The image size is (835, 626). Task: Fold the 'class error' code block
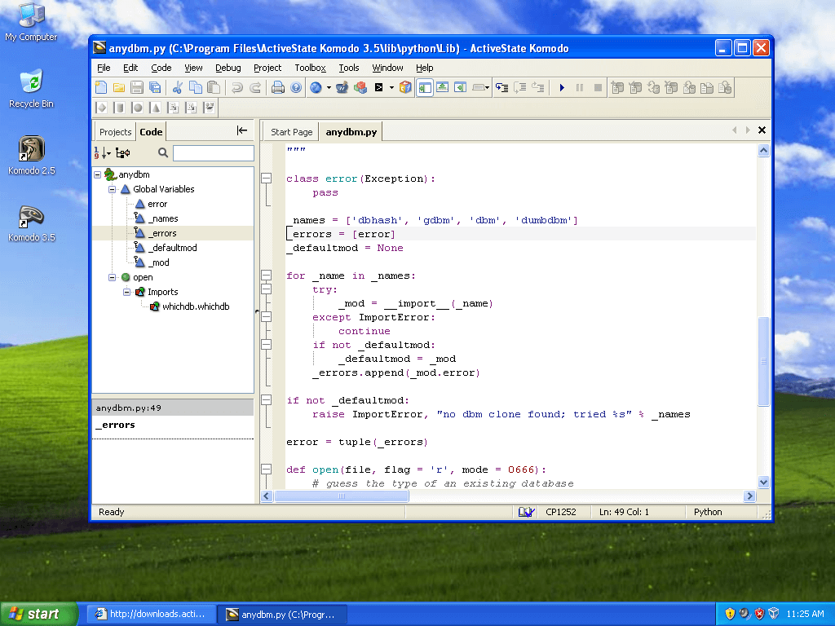[267, 179]
